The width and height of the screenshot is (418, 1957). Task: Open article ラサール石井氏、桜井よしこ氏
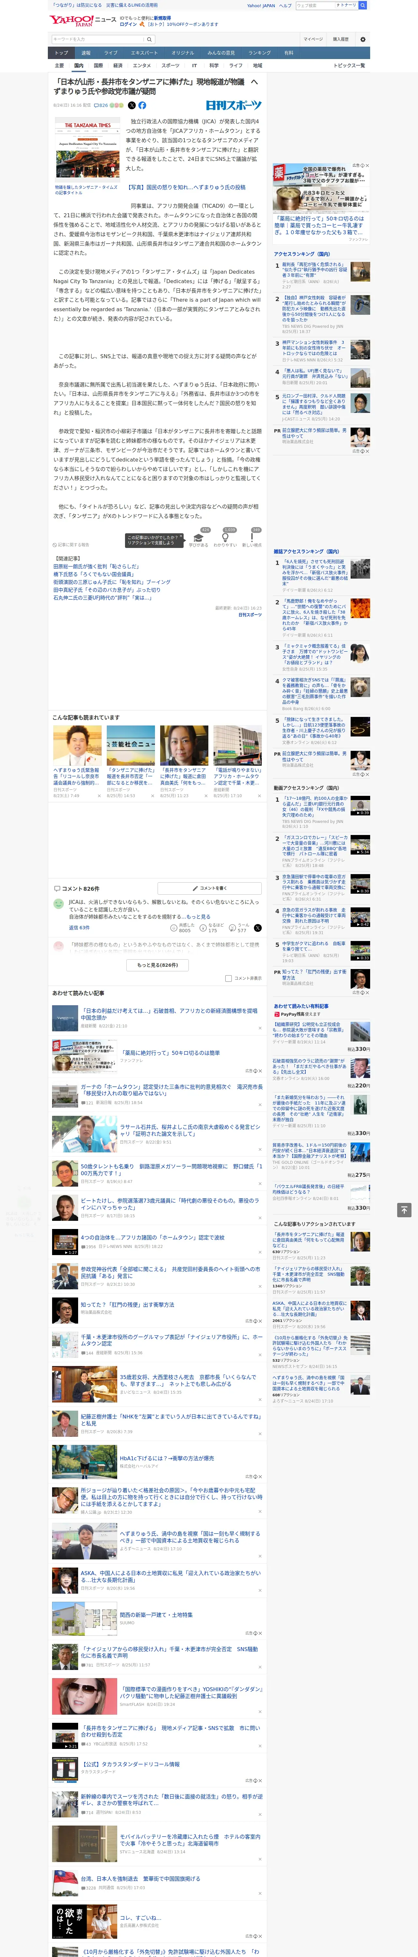tap(190, 1130)
